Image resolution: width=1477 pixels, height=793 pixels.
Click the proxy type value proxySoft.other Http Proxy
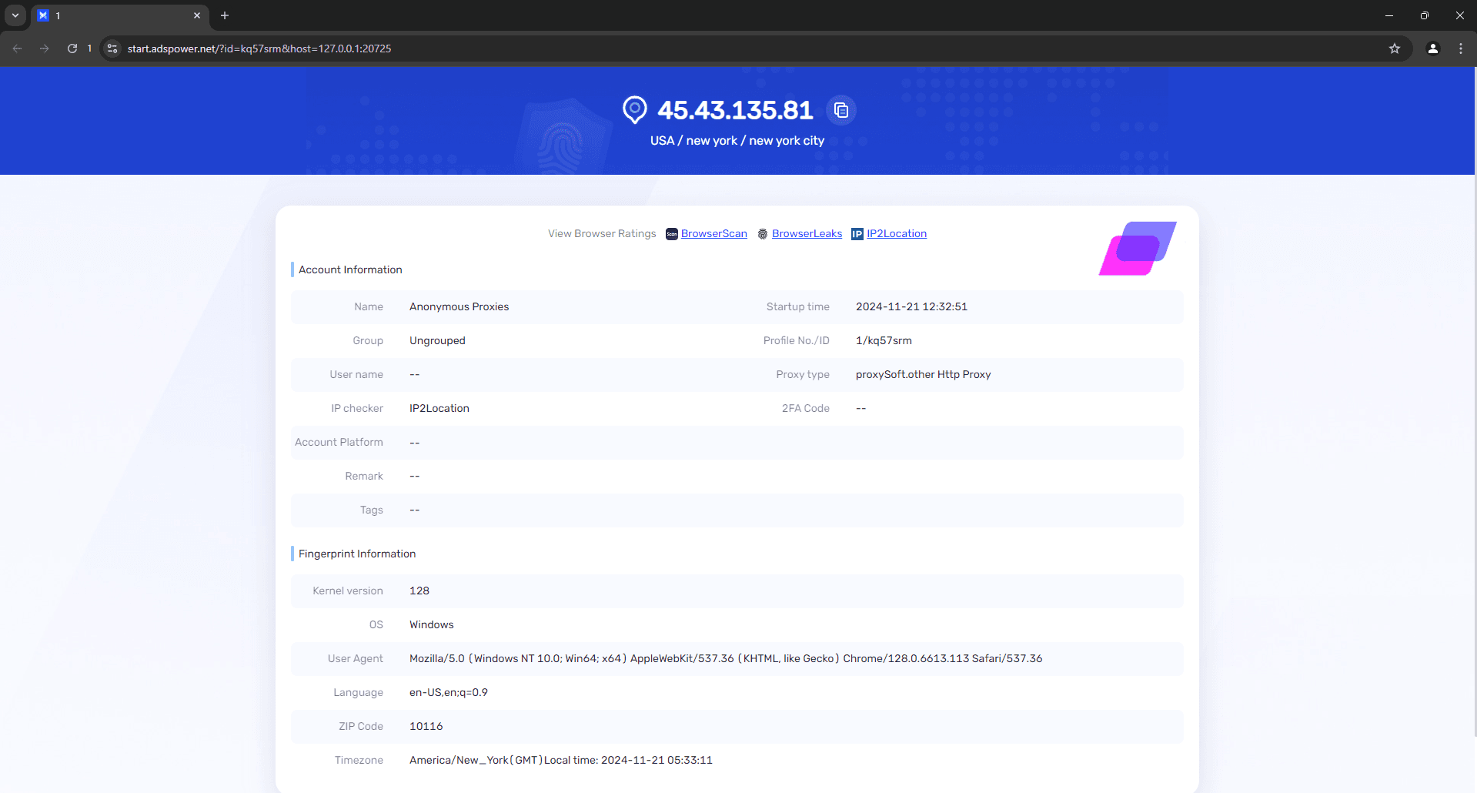[x=923, y=374]
